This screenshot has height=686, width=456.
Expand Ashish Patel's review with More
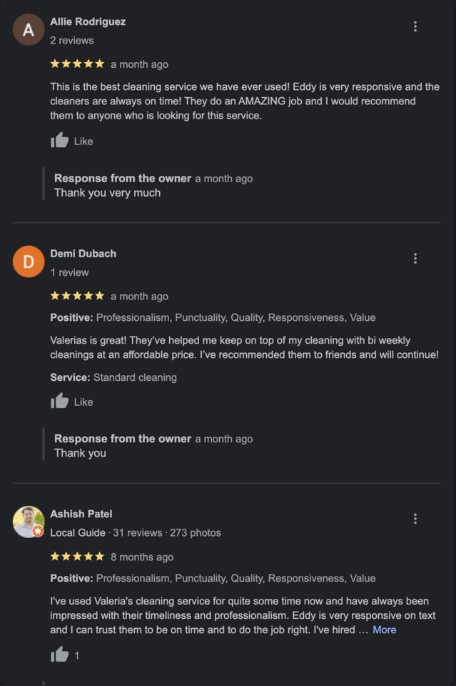pos(384,630)
